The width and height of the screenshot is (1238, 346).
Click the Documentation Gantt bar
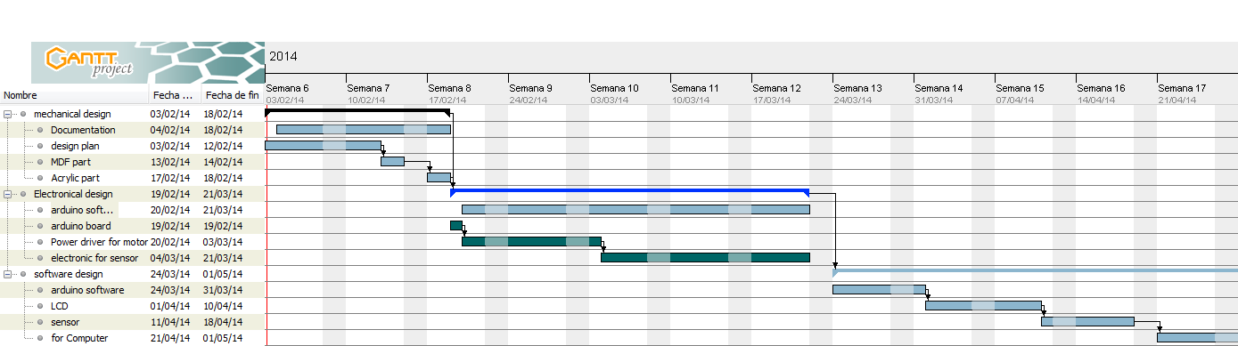tap(363, 130)
